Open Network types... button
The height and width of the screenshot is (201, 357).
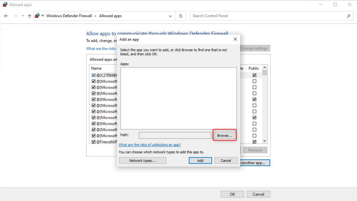point(142,160)
